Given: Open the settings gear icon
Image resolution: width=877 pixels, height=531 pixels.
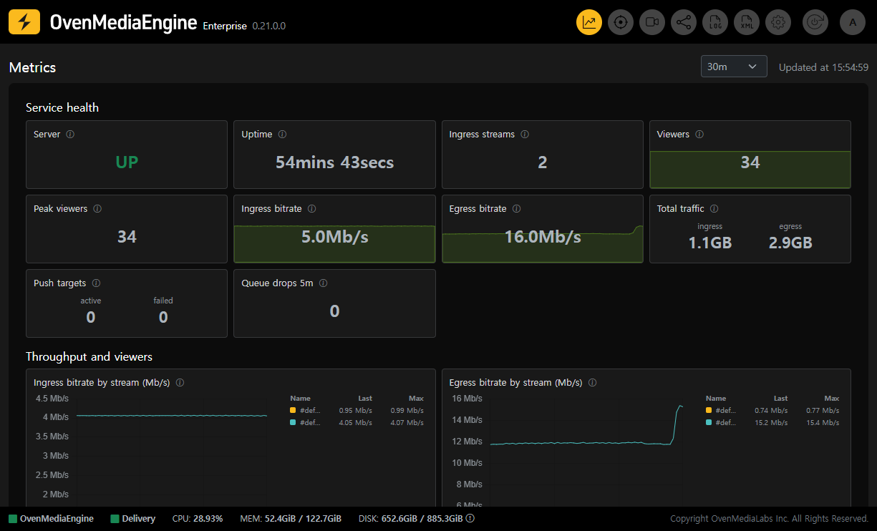Looking at the screenshot, I should point(778,22).
